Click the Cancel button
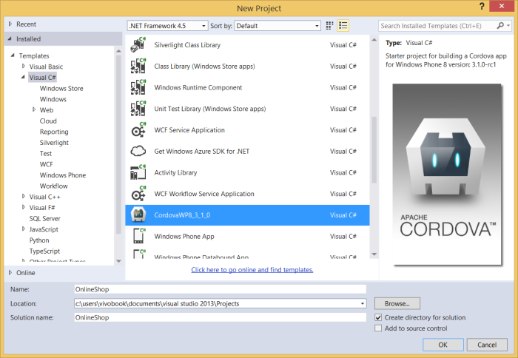518x358 pixels. pos(487,345)
